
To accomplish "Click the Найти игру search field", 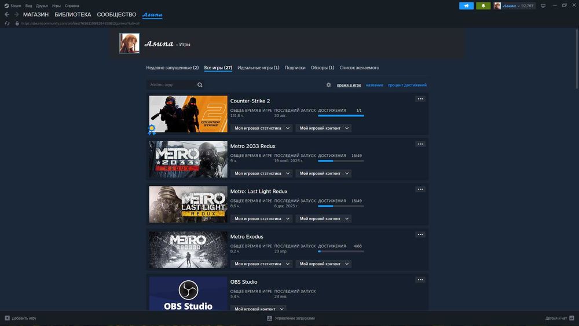I will click(x=172, y=85).
